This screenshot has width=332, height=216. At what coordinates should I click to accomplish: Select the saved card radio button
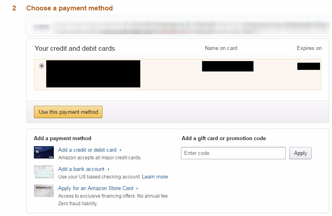(x=42, y=66)
